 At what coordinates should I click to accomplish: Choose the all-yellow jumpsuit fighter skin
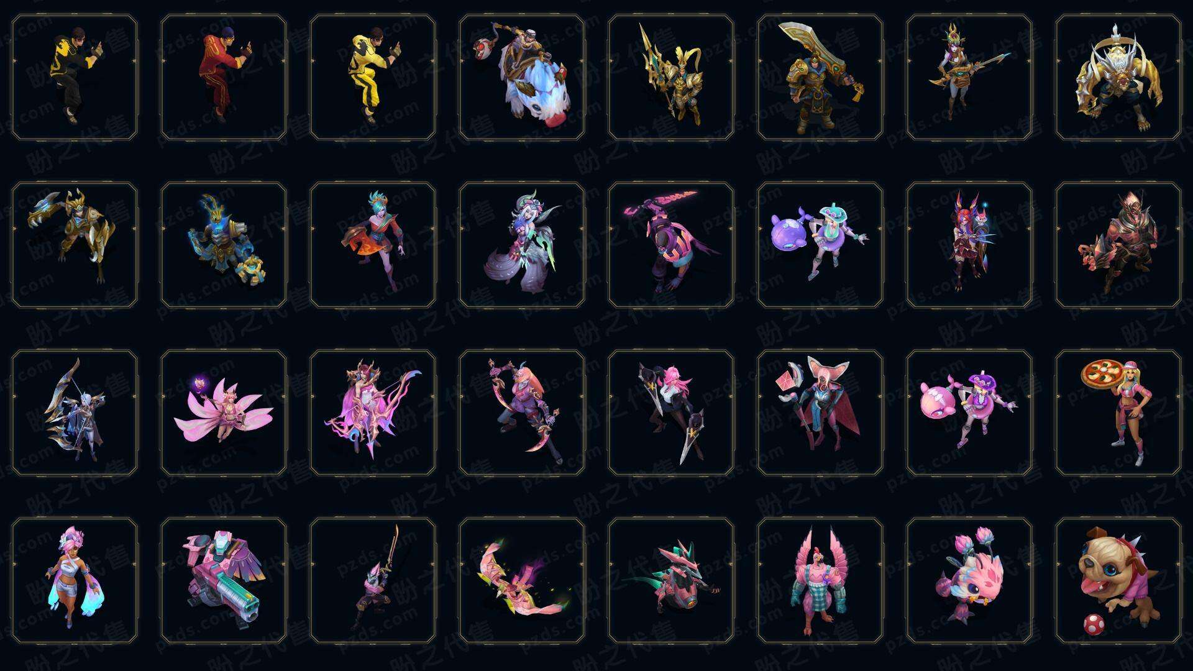pos(373,78)
